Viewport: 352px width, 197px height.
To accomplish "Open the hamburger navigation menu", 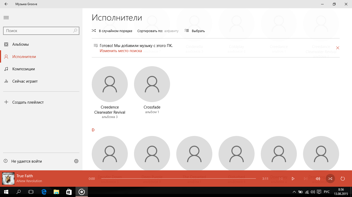I will pyautogui.click(x=6, y=18).
